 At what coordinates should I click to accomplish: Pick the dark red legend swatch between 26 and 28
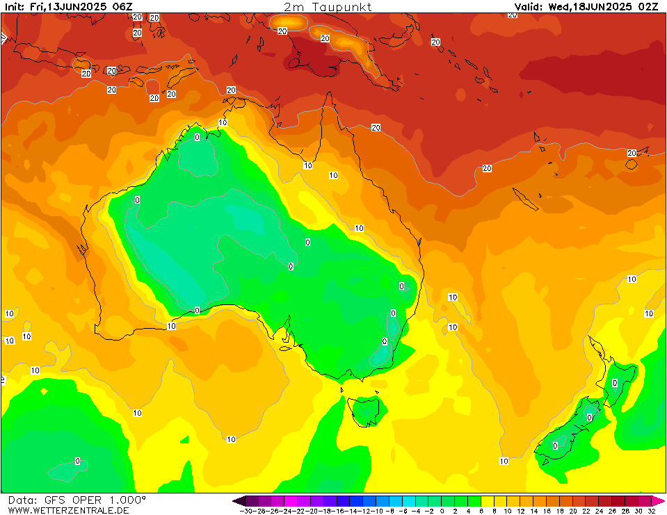click(x=618, y=500)
